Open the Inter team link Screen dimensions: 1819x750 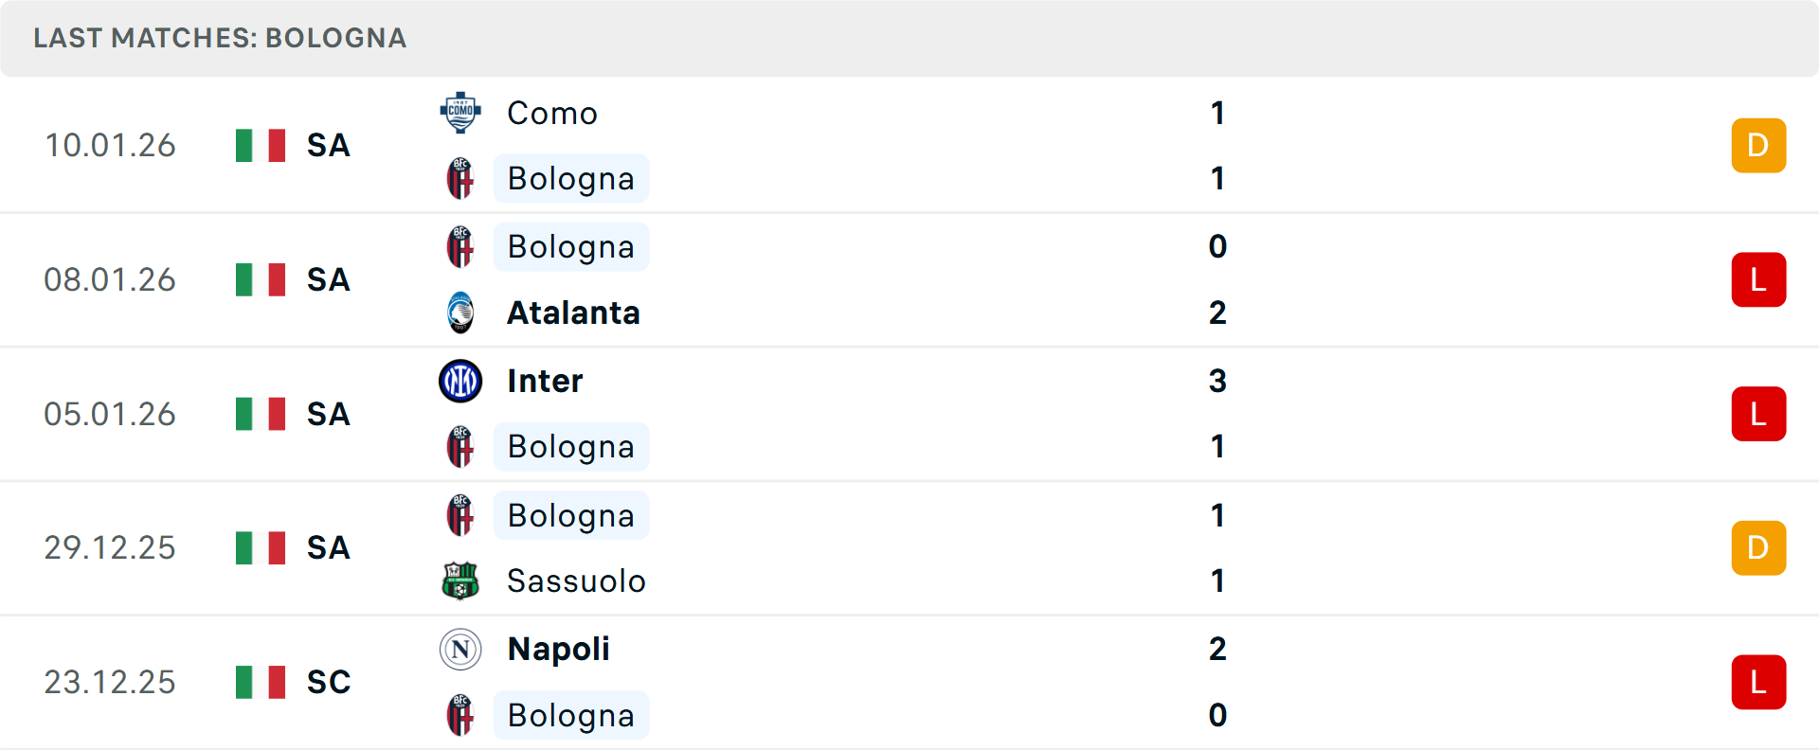pos(545,381)
